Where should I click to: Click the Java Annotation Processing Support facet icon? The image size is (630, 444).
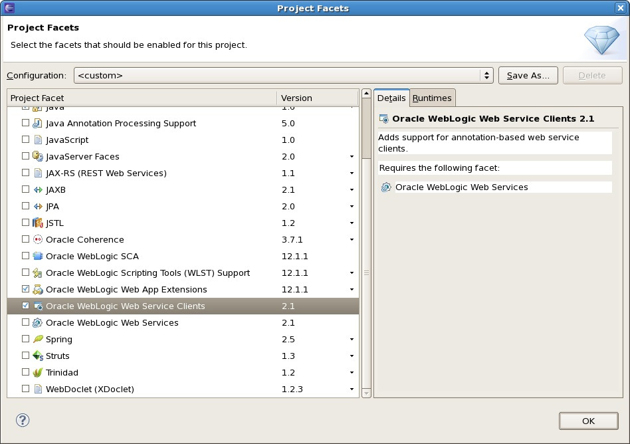coord(37,123)
